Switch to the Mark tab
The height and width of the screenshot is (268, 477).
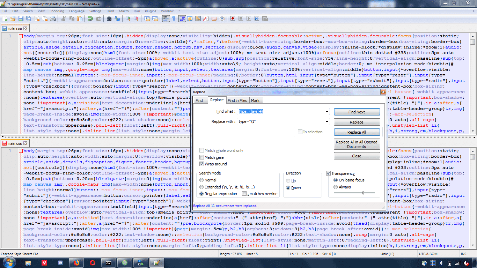coord(255,100)
